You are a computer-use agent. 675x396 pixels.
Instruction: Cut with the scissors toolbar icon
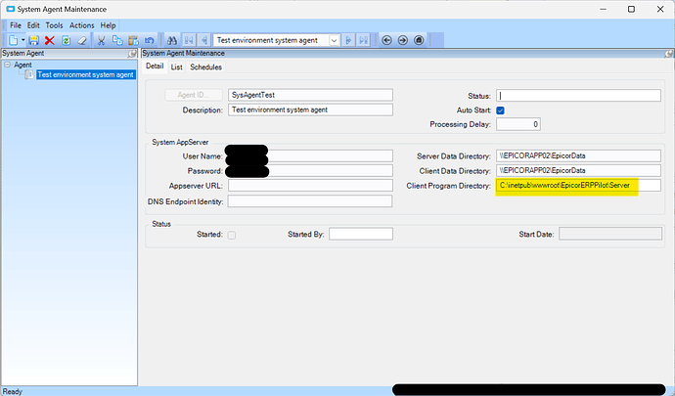101,40
